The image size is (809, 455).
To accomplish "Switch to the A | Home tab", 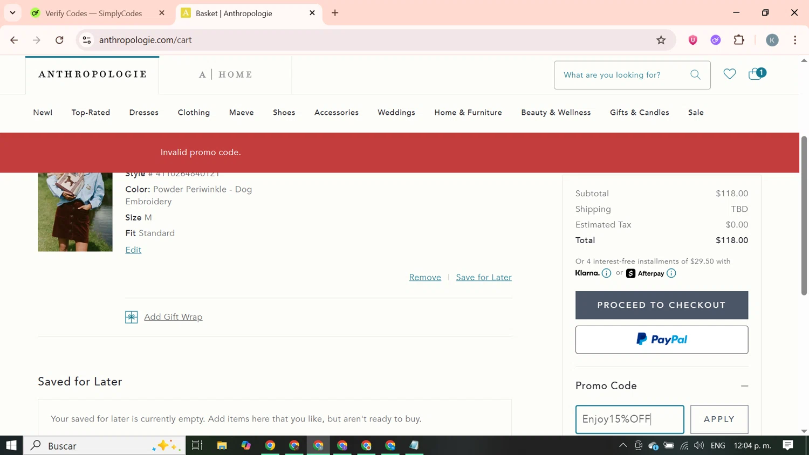I will click(225, 74).
